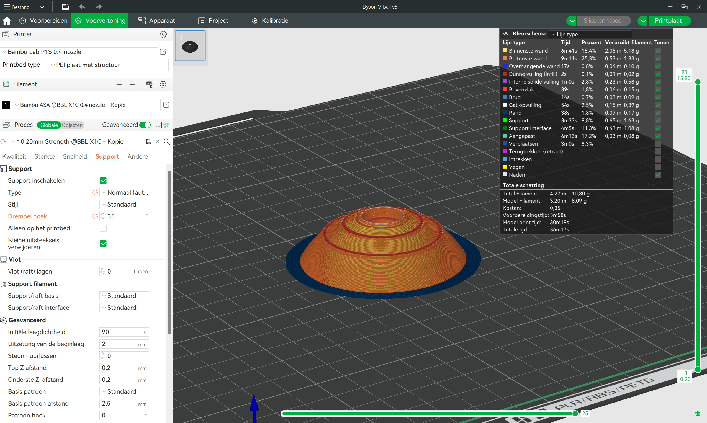The width and height of the screenshot is (707, 423).
Task: Open Printbed type dropdown
Action: click(x=108, y=65)
